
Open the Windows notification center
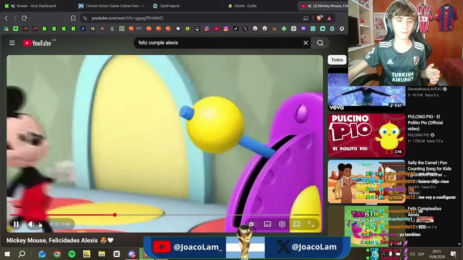(453, 254)
